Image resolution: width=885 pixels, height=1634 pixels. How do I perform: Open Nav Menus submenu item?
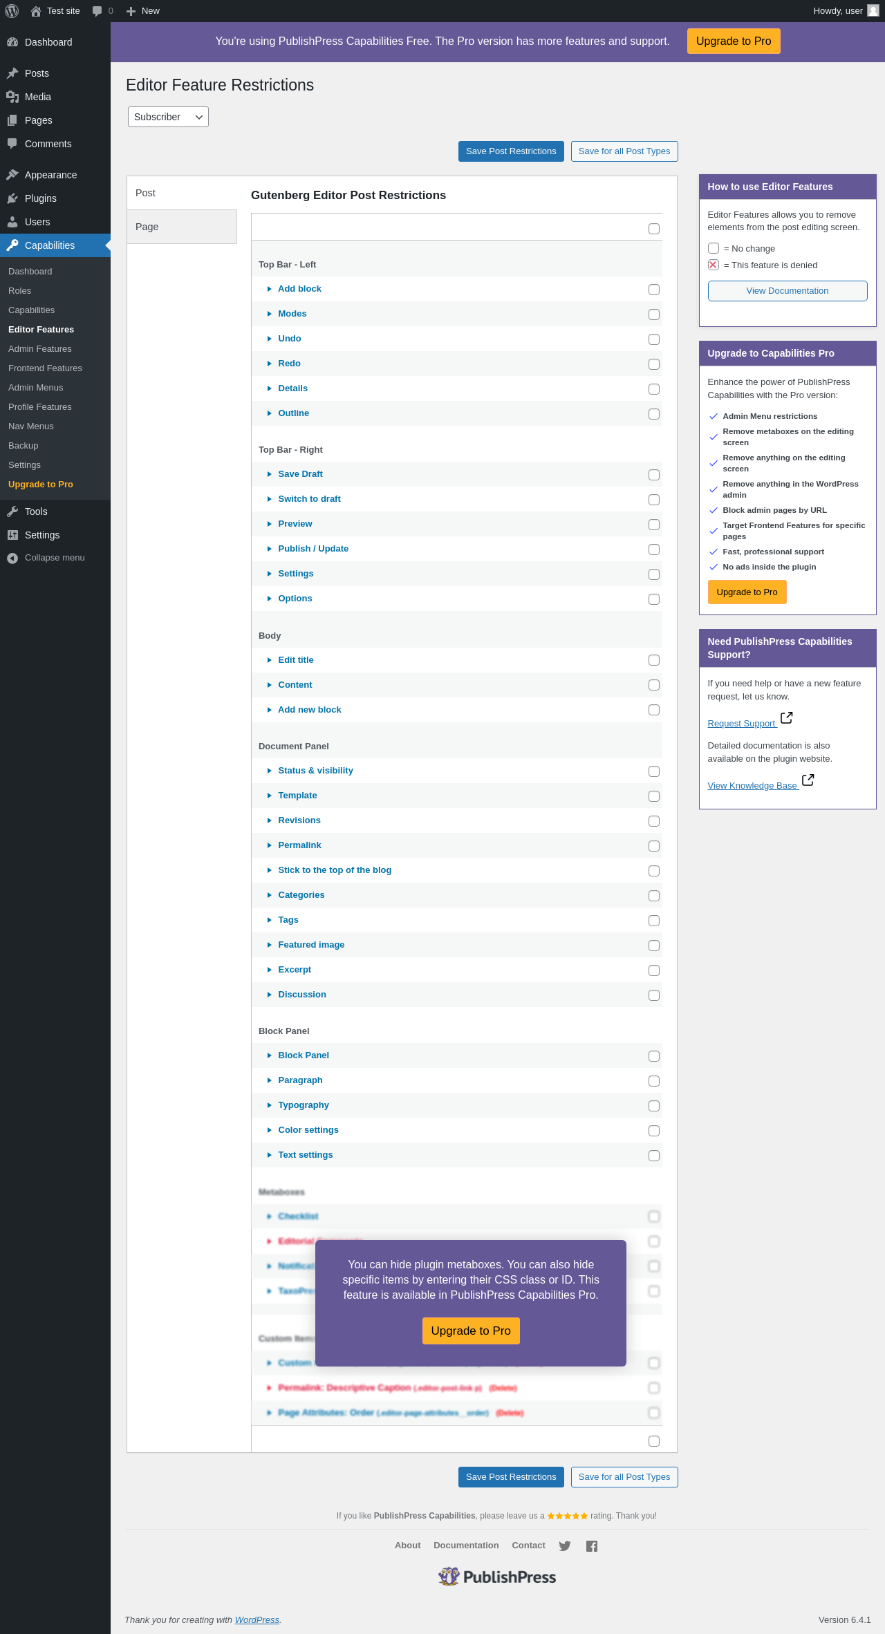(31, 426)
